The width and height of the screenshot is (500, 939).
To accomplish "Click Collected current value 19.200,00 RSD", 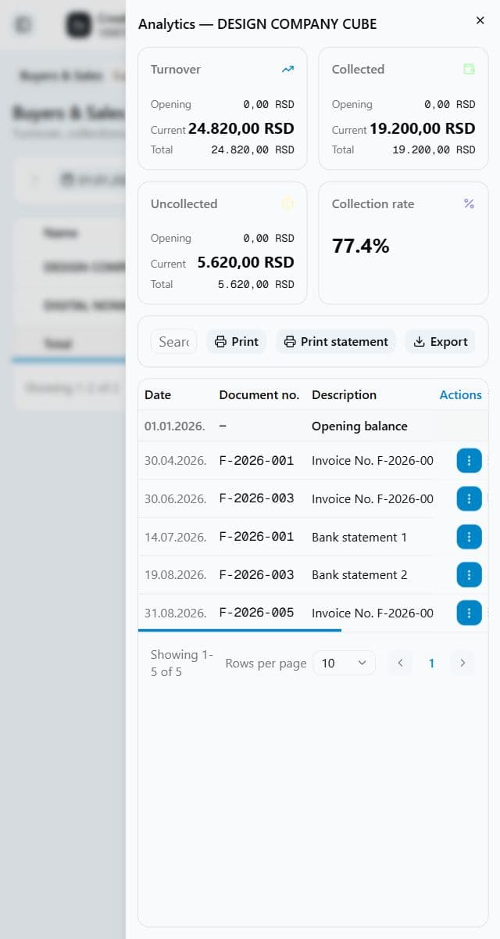I will pos(423,129).
